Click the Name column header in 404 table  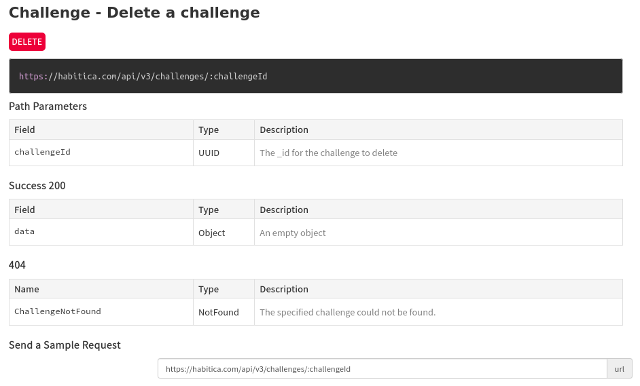[x=26, y=289]
